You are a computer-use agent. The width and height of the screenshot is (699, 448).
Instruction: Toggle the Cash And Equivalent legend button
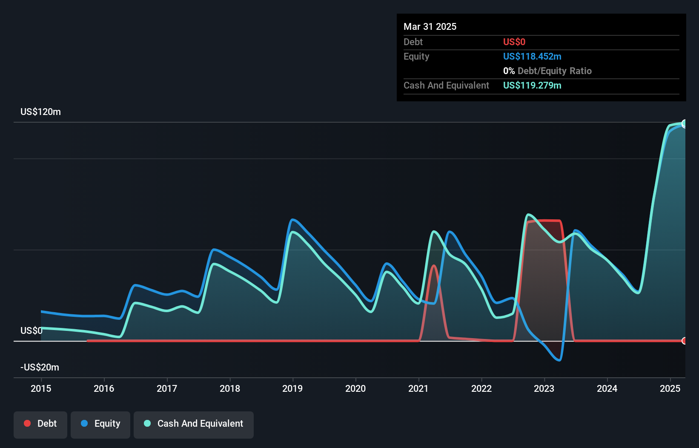coord(194,425)
